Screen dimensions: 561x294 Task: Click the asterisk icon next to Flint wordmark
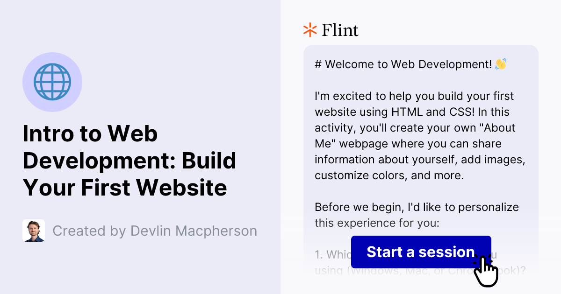[x=309, y=30]
